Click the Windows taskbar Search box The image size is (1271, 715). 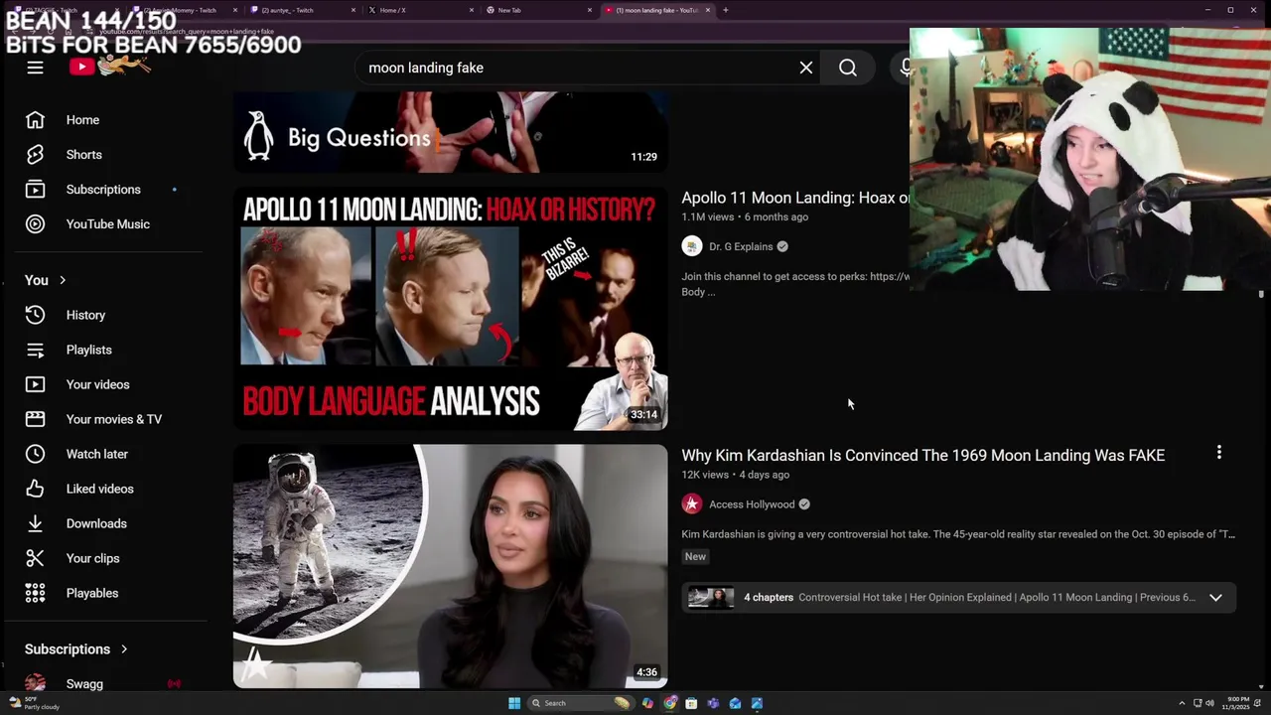coord(580,703)
